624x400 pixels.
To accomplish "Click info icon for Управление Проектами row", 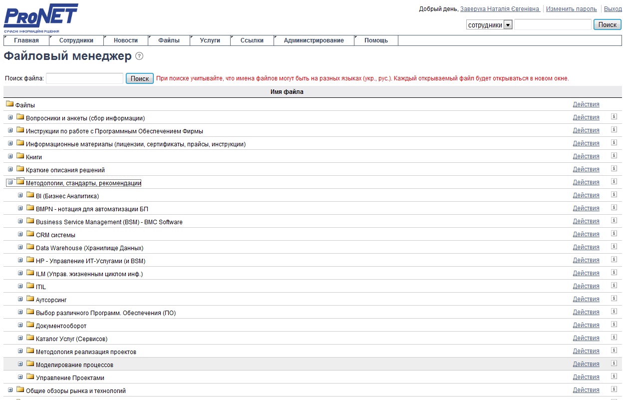I will tap(614, 377).
